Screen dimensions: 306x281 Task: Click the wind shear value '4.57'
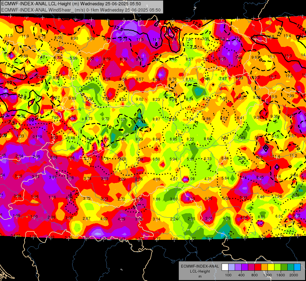pyautogui.click(x=174, y=179)
